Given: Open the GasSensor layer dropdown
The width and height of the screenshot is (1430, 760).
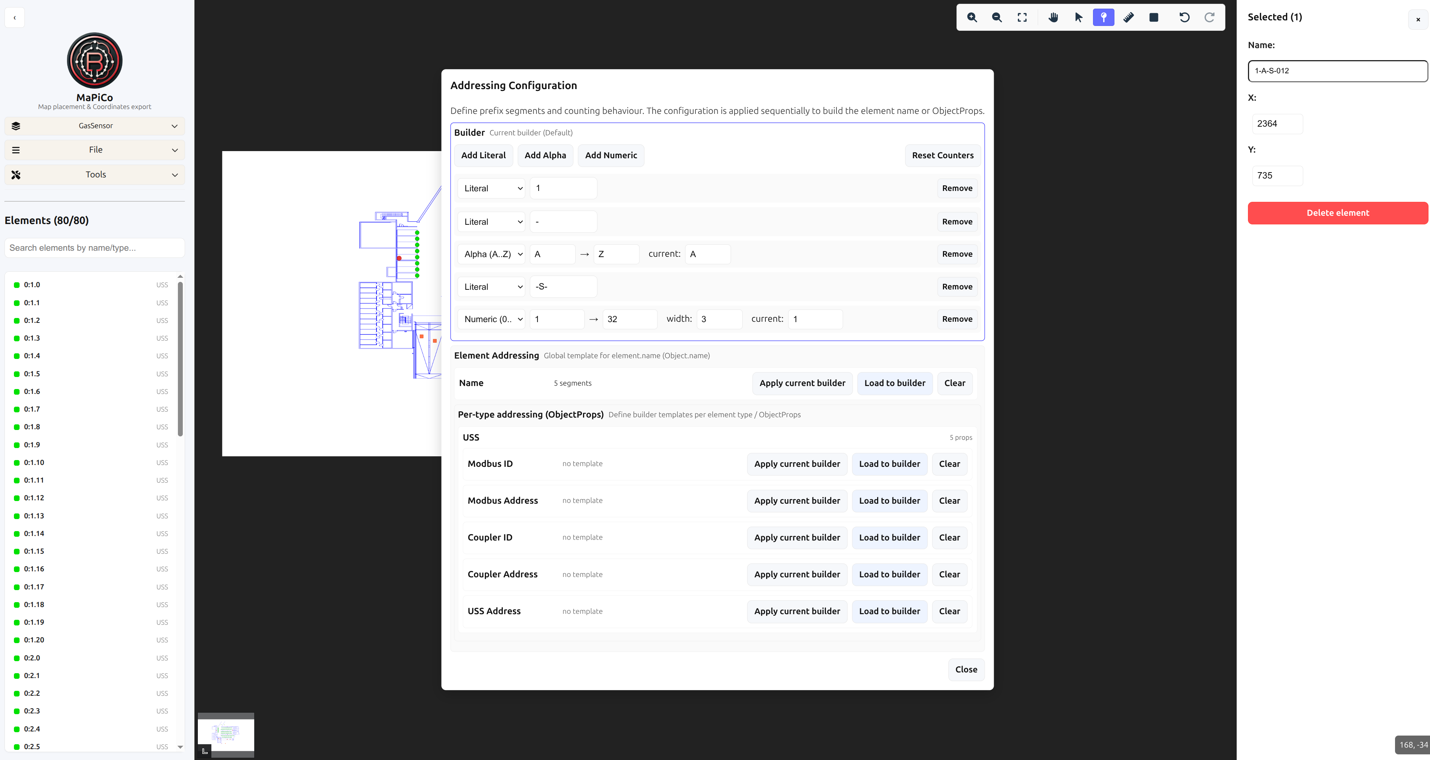Looking at the screenshot, I should [95, 126].
